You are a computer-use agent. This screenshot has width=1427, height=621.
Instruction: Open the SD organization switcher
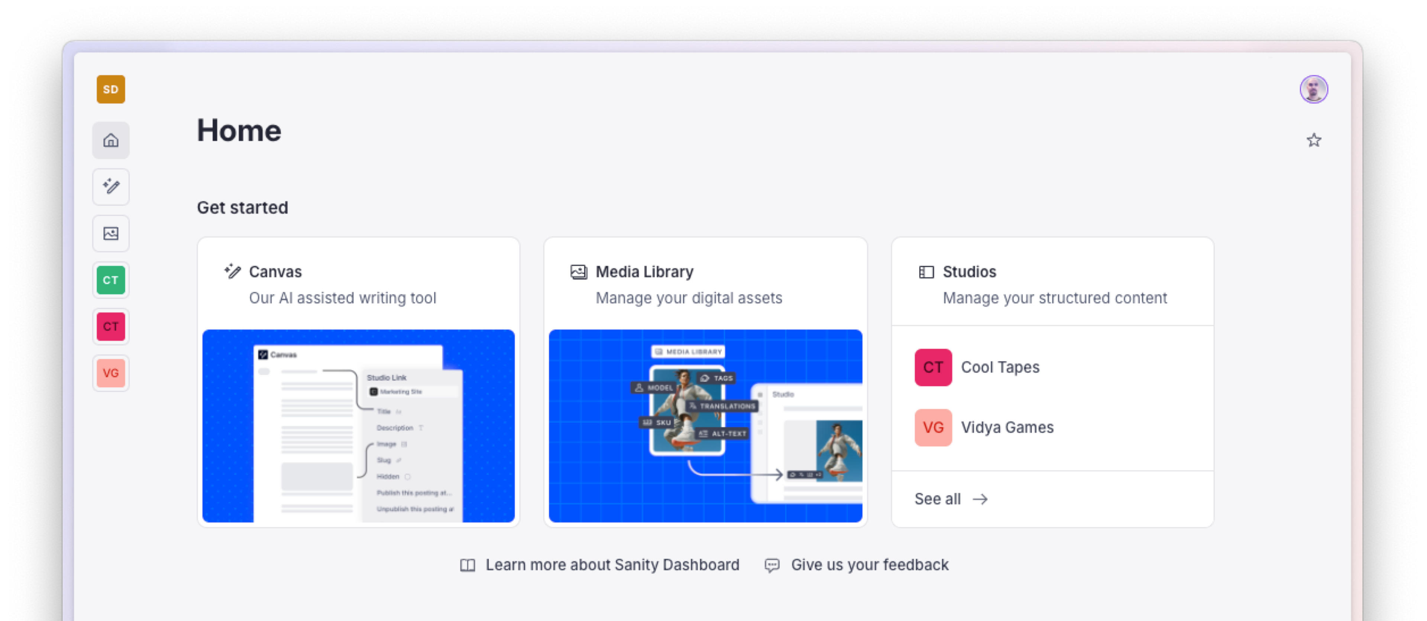111,89
